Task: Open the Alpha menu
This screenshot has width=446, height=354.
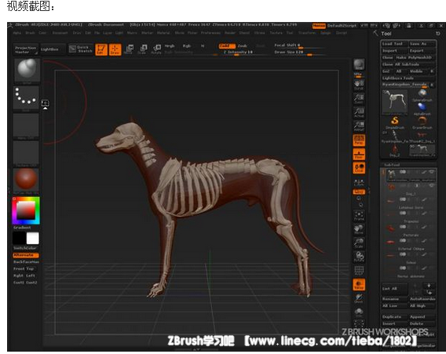Action: [x=17, y=33]
